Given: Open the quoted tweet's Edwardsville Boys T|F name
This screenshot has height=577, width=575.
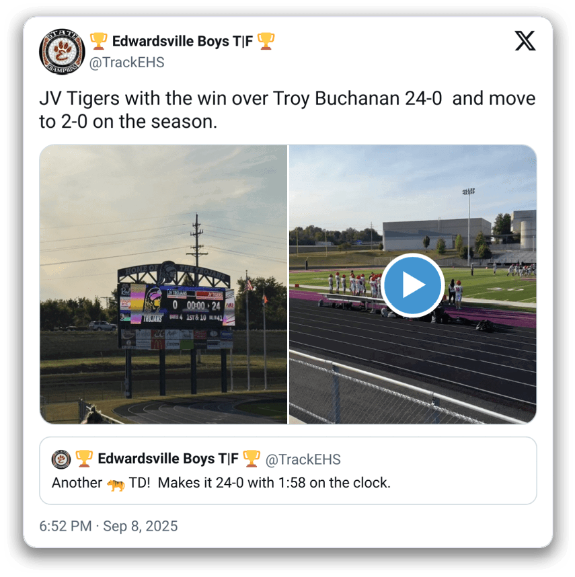Looking at the screenshot, I should tap(168, 459).
